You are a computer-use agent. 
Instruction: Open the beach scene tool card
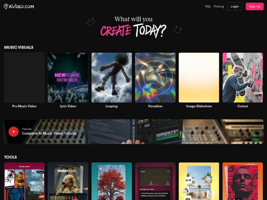point(199,181)
